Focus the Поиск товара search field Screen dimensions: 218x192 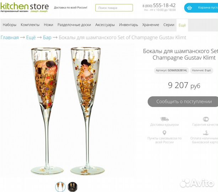[114, 8]
